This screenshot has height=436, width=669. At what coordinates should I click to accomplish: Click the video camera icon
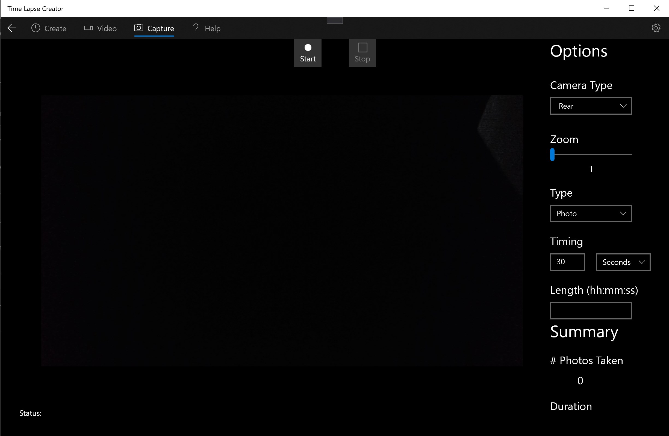[88, 28]
